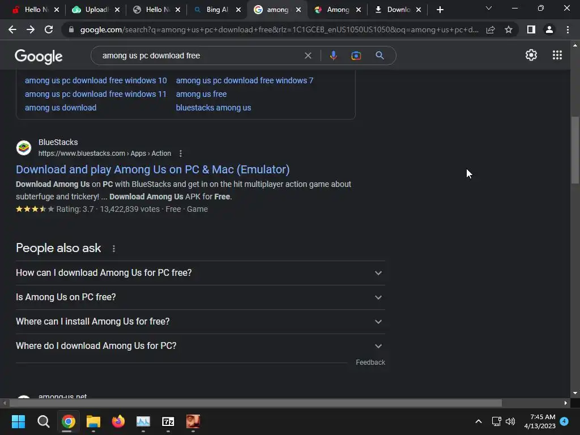The width and height of the screenshot is (580, 435).
Task: Click 'among us download' related search
Action: [61, 108]
